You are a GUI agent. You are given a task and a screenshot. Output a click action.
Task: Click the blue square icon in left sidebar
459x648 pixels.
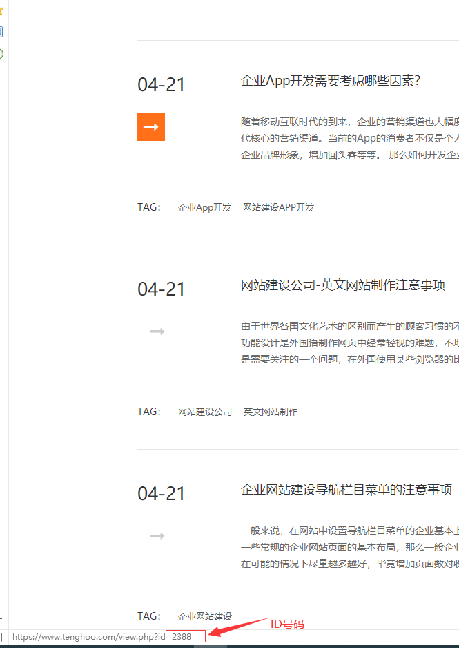(x=1, y=32)
